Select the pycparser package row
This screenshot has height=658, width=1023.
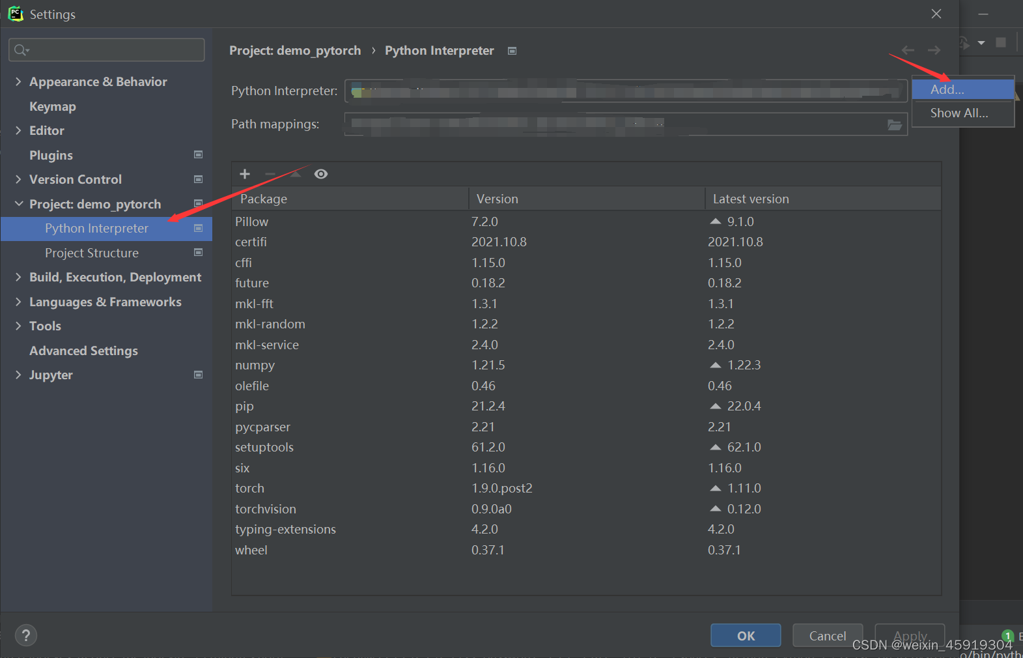587,427
